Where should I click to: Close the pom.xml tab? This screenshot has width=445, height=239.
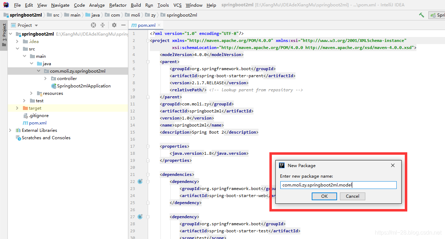pos(159,25)
